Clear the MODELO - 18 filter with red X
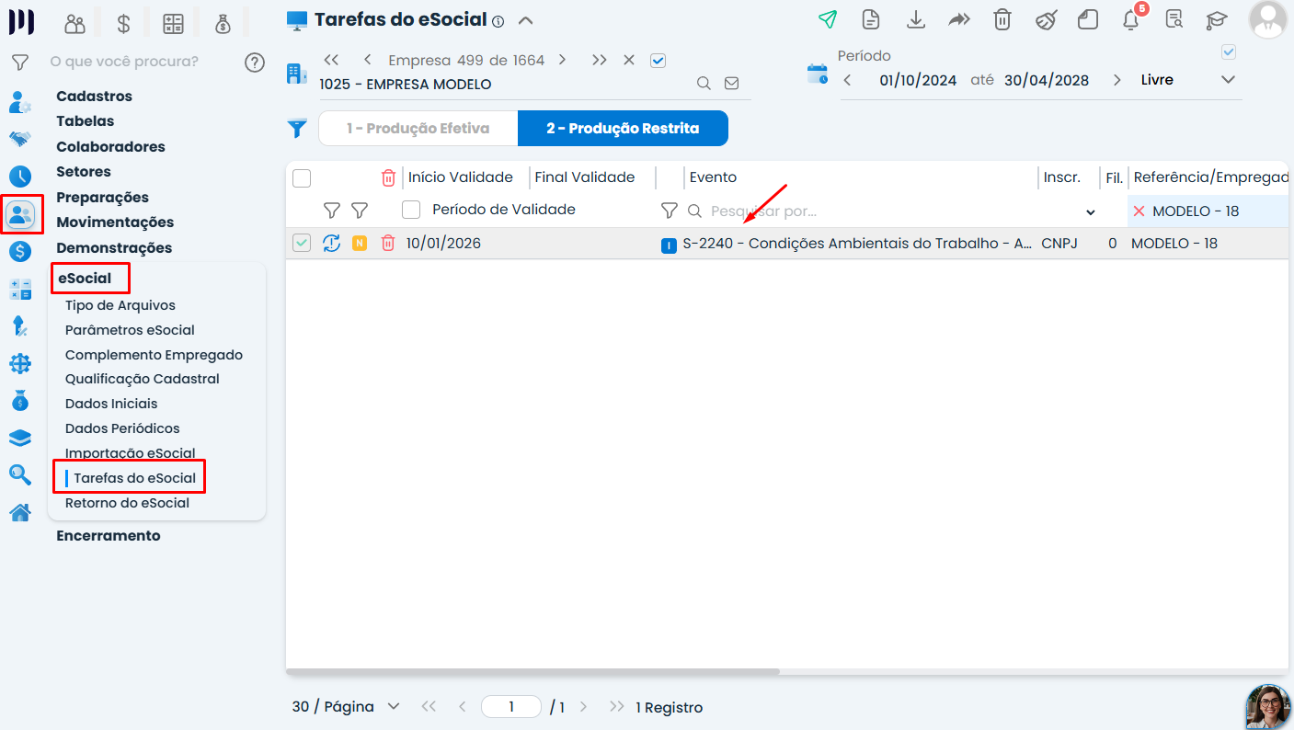The image size is (1294, 730). [x=1139, y=211]
